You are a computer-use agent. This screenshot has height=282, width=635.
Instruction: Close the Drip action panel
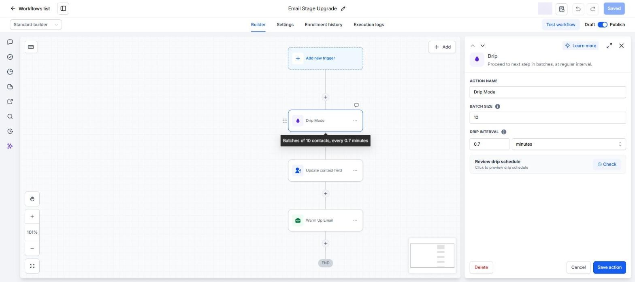coord(622,46)
